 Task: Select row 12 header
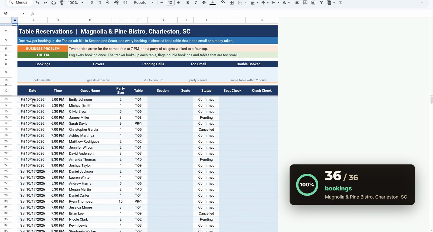coord(6,91)
